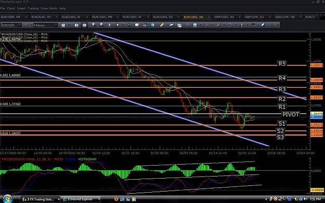This screenshot has height=203, width=325.
Task: Expand the line tool dropdown arrow
Action: (224, 25)
